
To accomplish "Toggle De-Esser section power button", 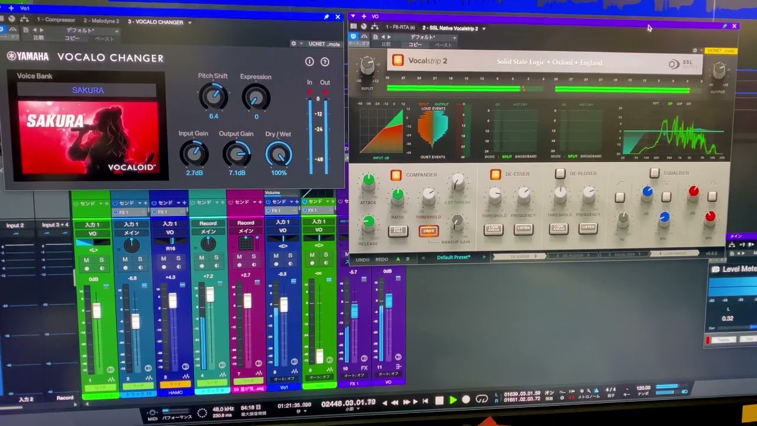I will click(496, 175).
